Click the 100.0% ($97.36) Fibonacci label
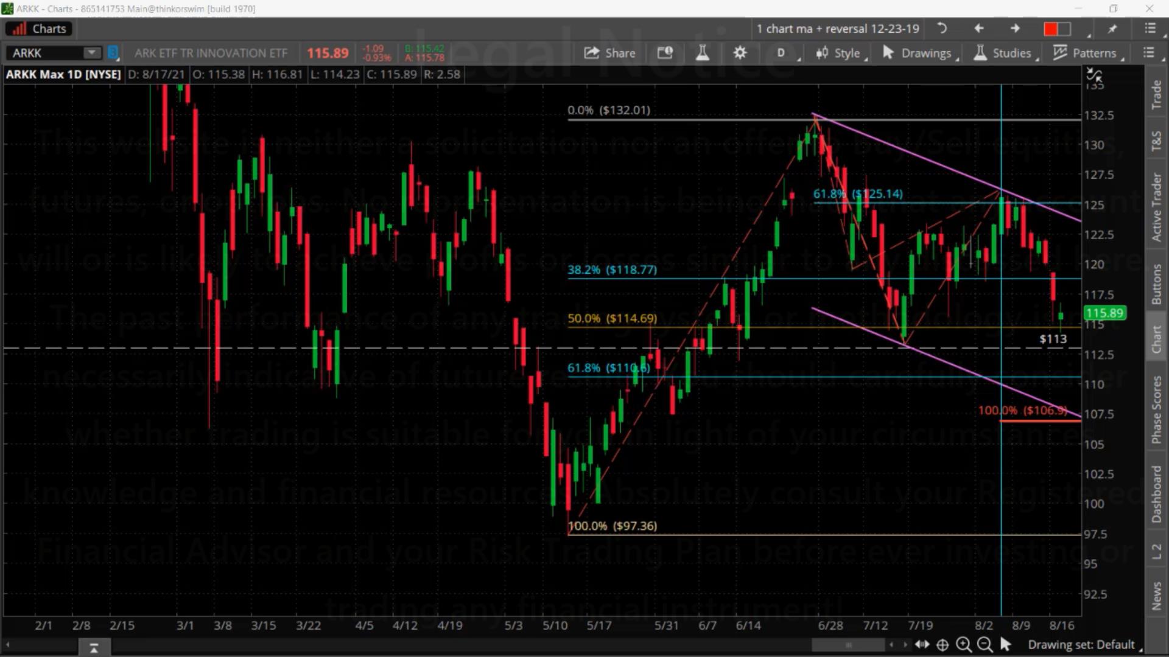The width and height of the screenshot is (1169, 657). click(612, 526)
